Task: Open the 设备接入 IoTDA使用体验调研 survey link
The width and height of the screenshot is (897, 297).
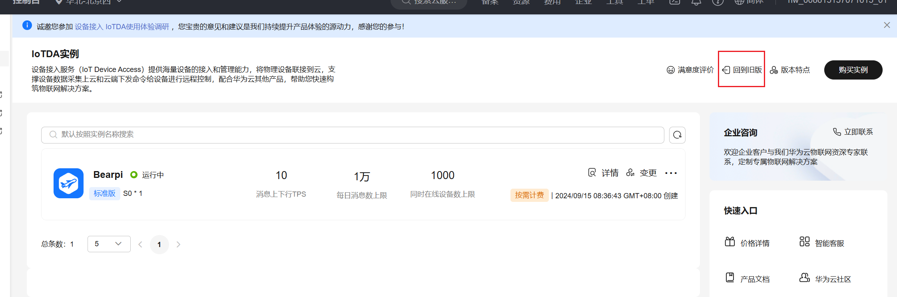Action: coord(122,27)
